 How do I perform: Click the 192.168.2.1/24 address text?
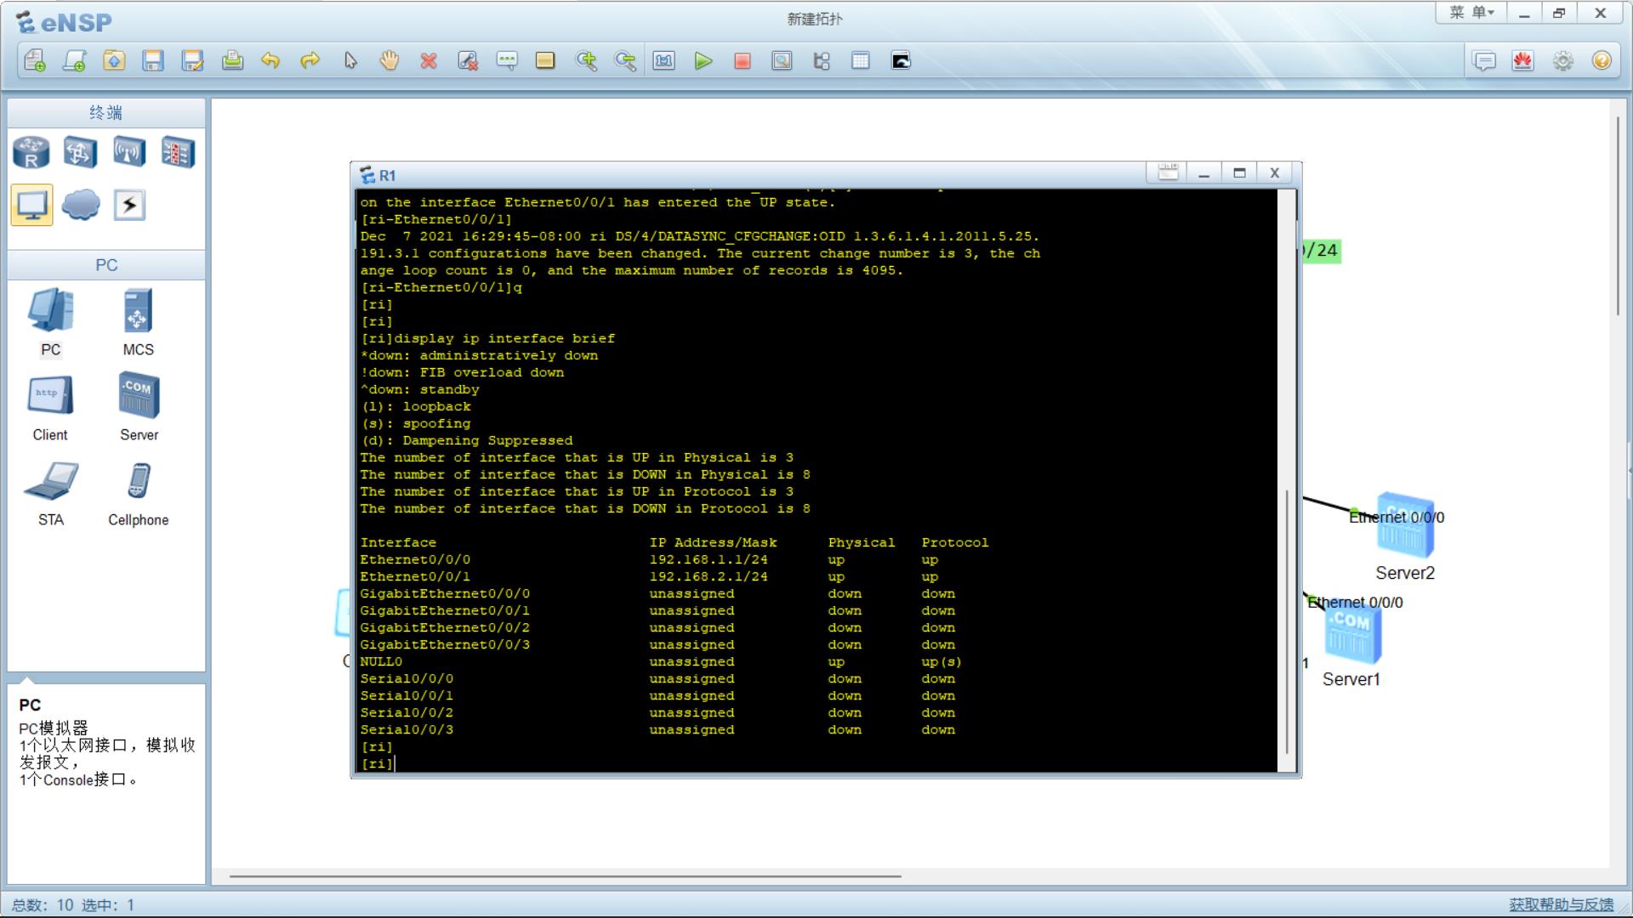(708, 576)
